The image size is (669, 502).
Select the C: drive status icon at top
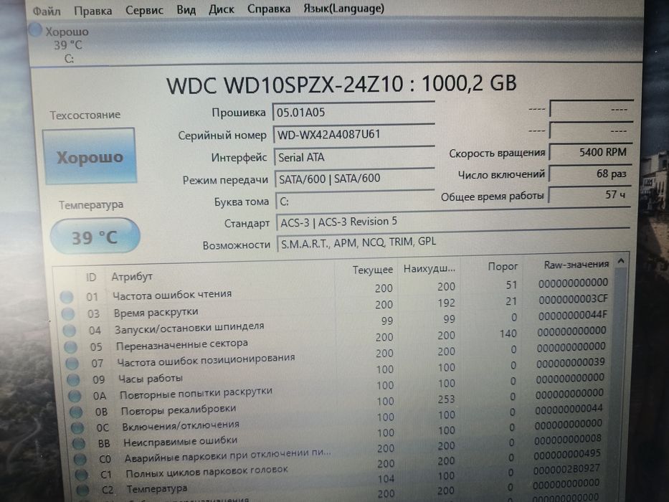click(35, 30)
